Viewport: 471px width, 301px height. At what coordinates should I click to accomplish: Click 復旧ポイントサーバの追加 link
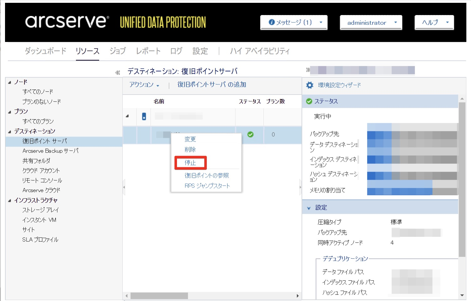pyautogui.click(x=211, y=85)
